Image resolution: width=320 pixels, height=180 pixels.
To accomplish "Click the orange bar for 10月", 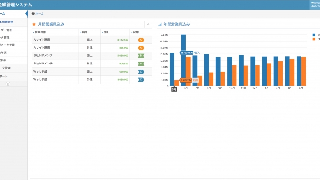I will (x=235, y=75).
